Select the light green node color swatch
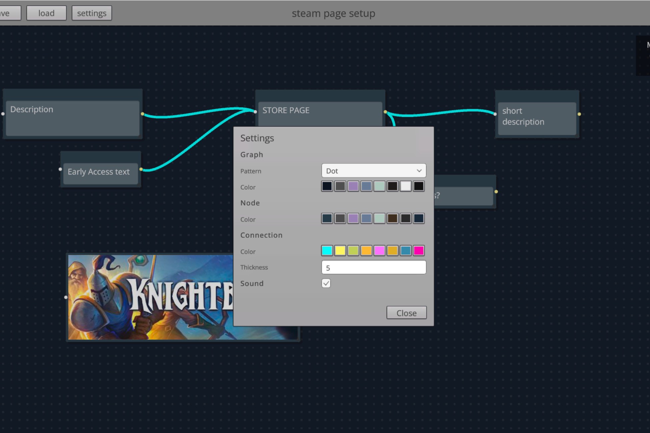This screenshot has width=650, height=433. [379, 218]
